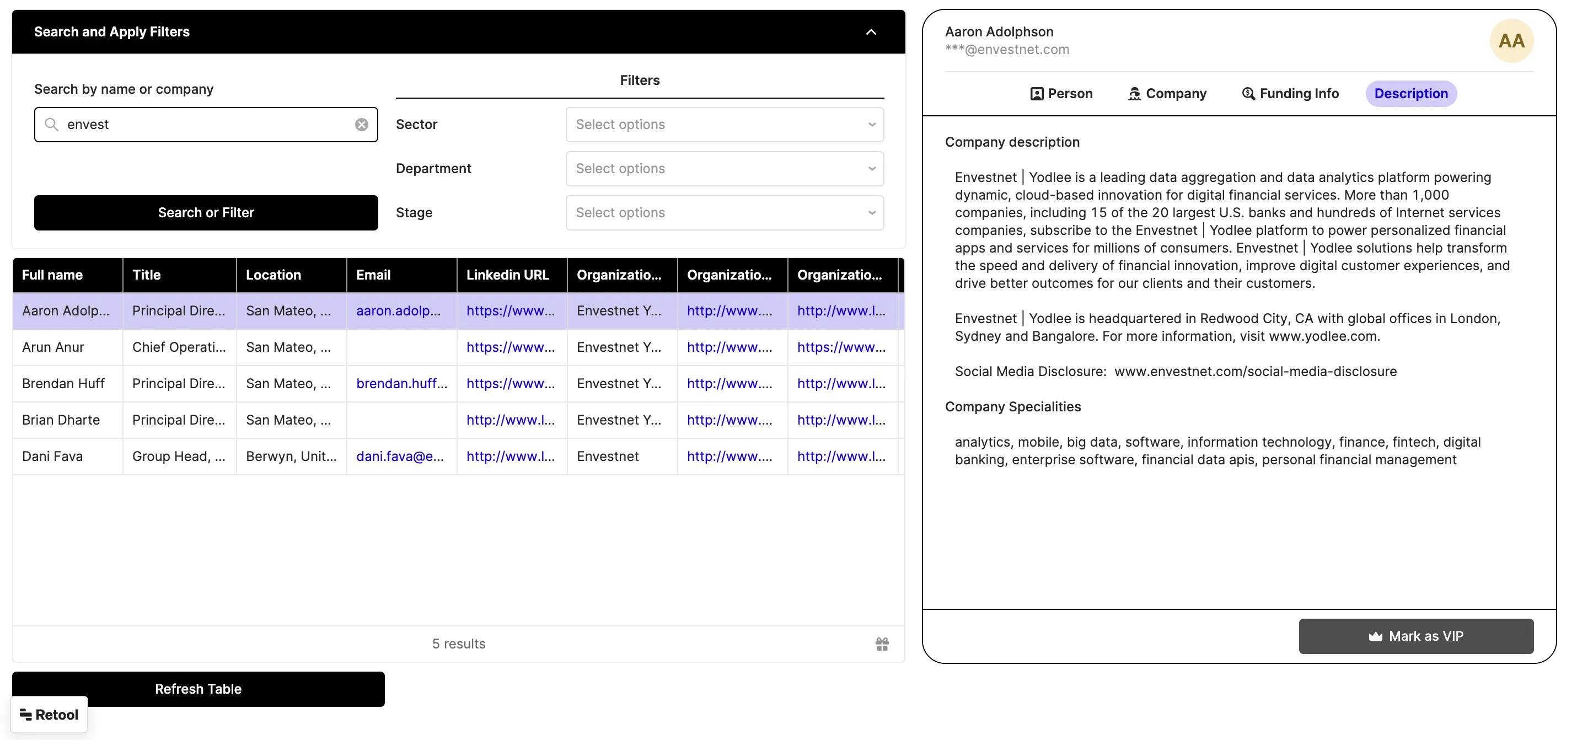Click Chief Operati... title cell
The height and width of the screenshot is (740, 1577).
(x=179, y=347)
